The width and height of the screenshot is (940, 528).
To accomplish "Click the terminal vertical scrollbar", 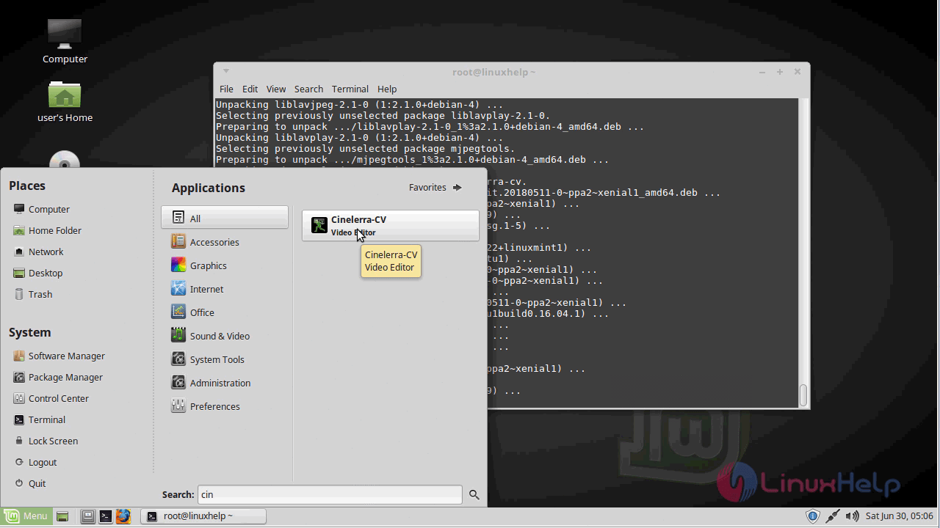I will tap(803, 252).
